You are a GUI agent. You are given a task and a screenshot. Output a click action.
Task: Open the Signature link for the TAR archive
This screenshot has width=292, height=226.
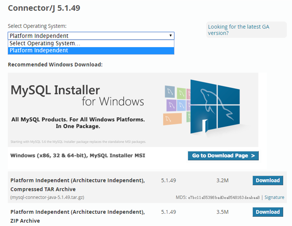[x=274, y=197]
